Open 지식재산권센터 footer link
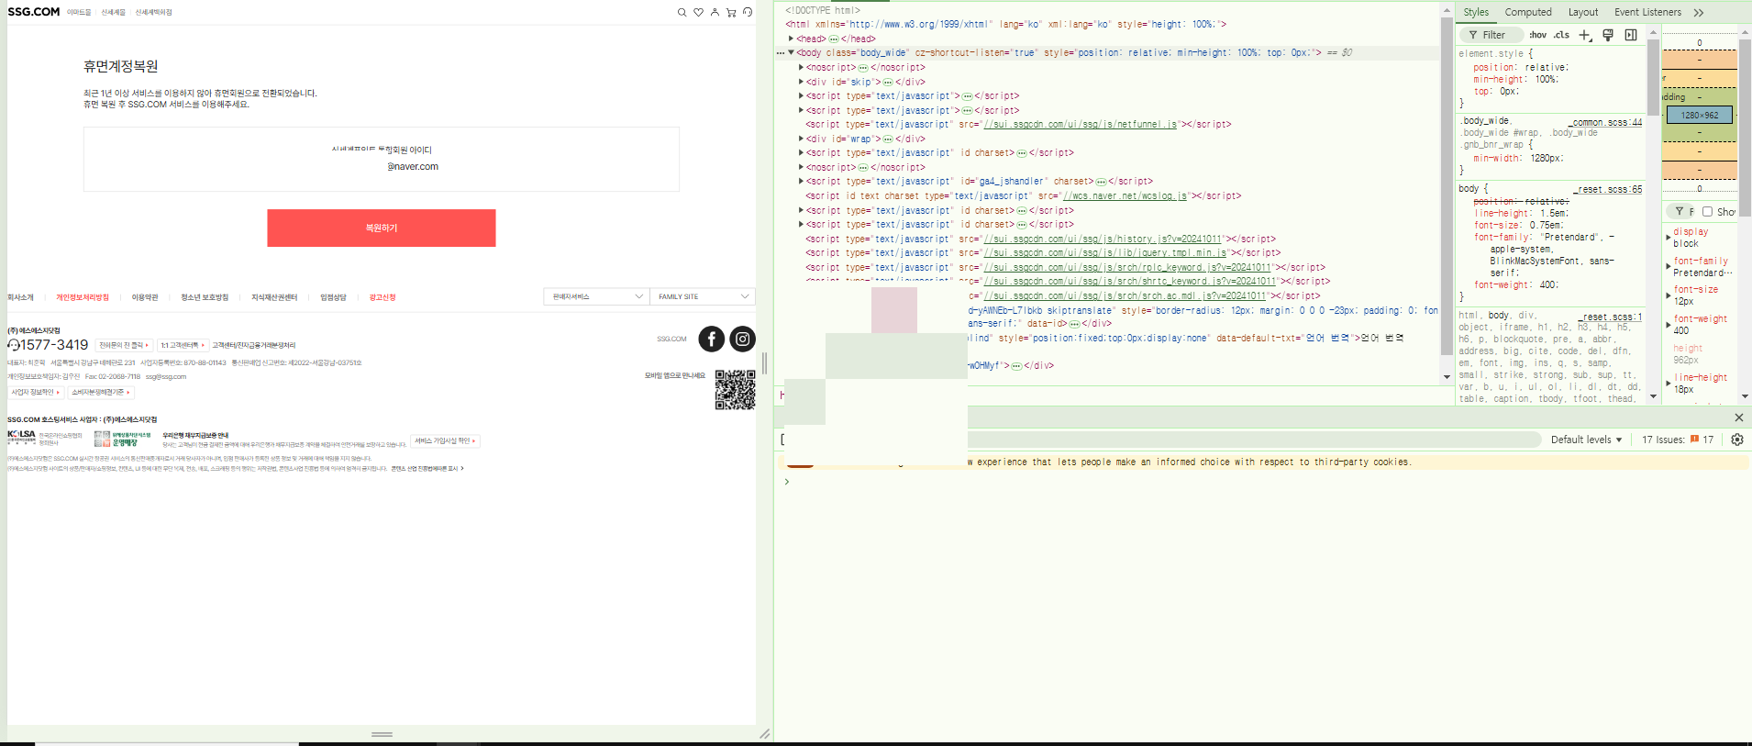The height and width of the screenshot is (746, 1752). [274, 297]
